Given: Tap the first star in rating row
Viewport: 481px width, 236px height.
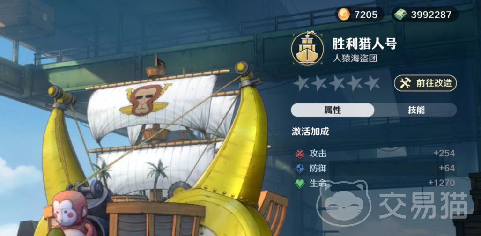Looking at the screenshot, I should [301, 83].
